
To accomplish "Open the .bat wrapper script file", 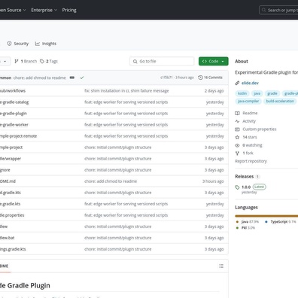I will click(8, 238).
